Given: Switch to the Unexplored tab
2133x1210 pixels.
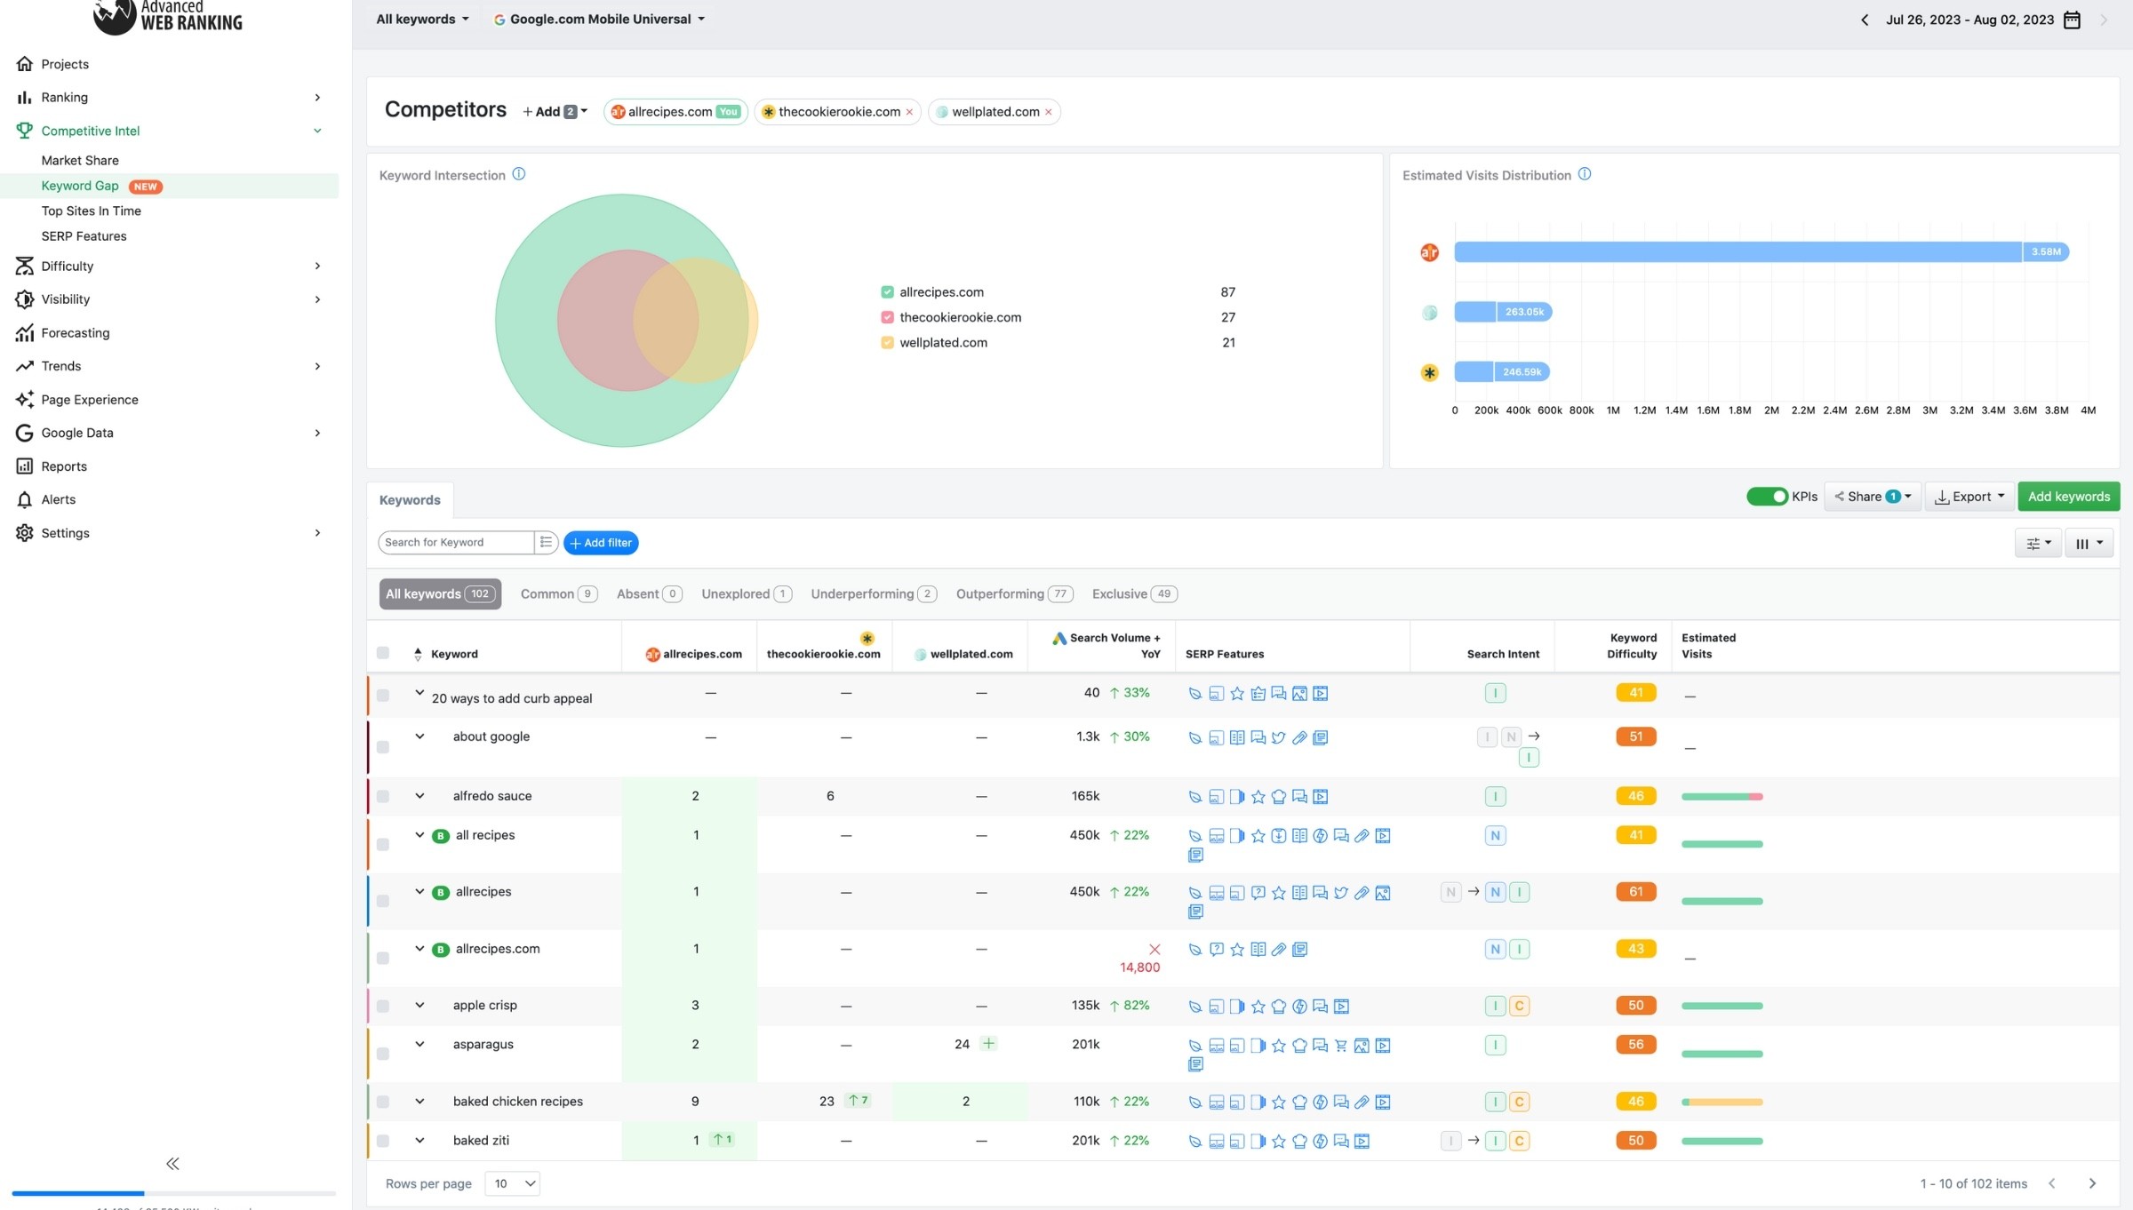Looking at the screenshot, I should coord(746,594).
